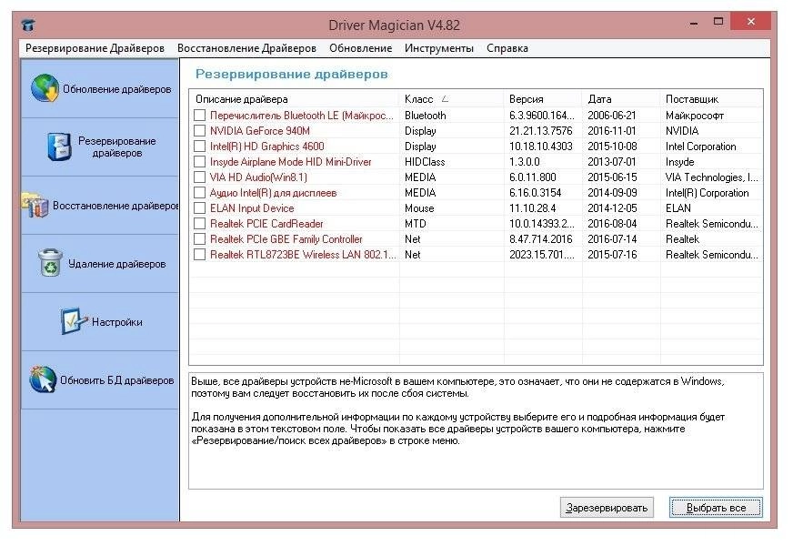Viewport: 793px width, 546px height.
Task: Select the Аудио Intel(R) для дисплеев driver name
Action: 273,193
